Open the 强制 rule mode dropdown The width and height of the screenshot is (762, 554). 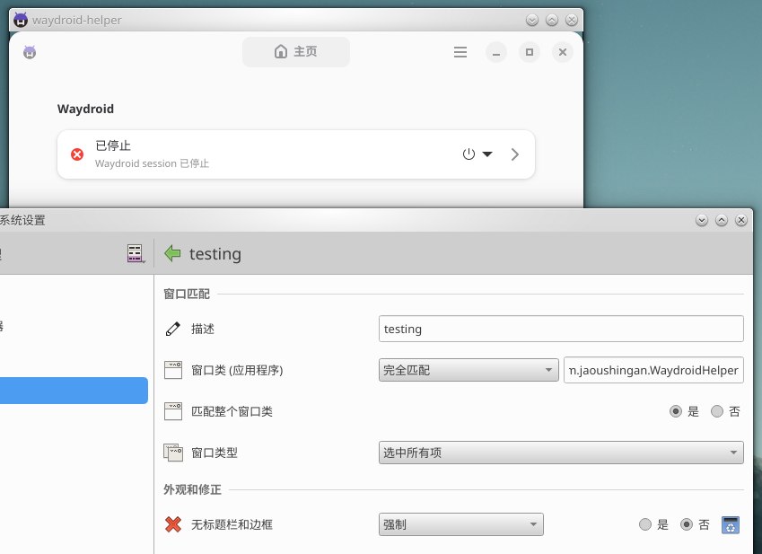[x=461, y=524]
